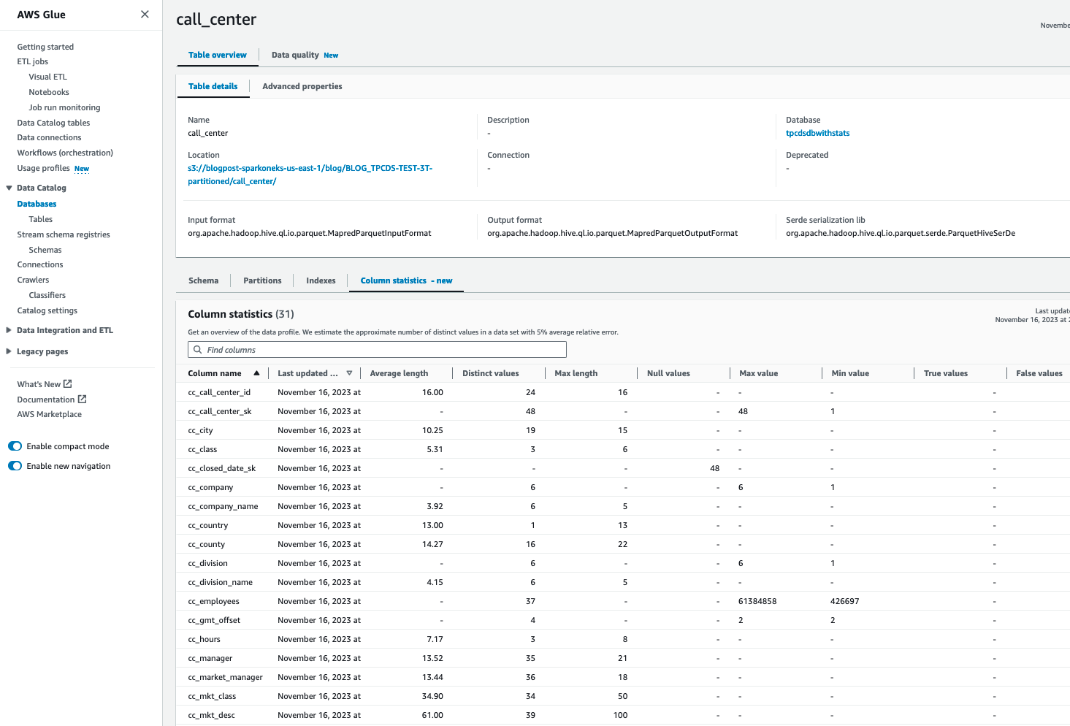
Task: Open Catalog settings
Action: (x=47, y=310)
